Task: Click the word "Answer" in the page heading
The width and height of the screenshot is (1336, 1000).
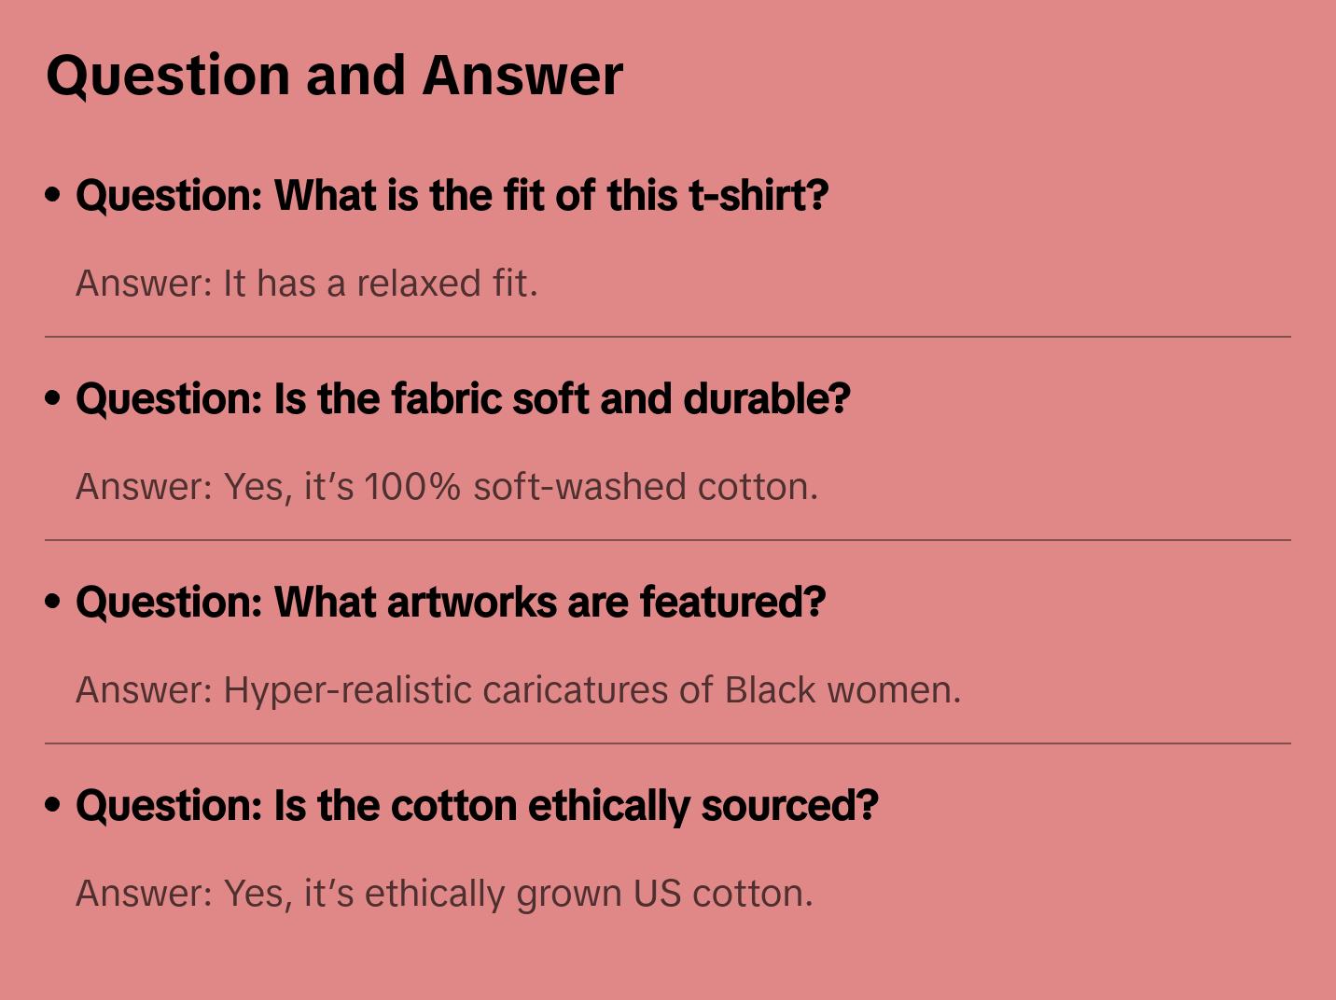Action: click(x=522, y=75)
